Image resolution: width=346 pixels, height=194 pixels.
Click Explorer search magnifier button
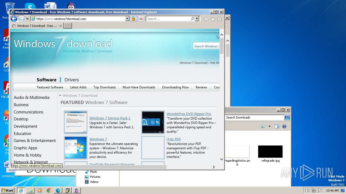287,117
